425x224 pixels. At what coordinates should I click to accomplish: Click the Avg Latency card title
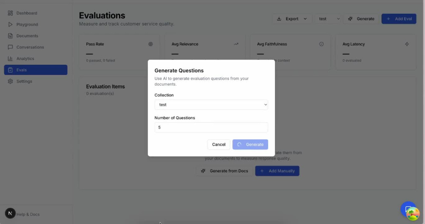[354, 44]
